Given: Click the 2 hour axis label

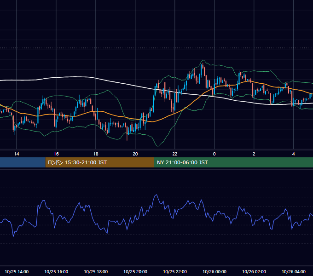Looking at the screenshot, I should (x=254, y=154).
